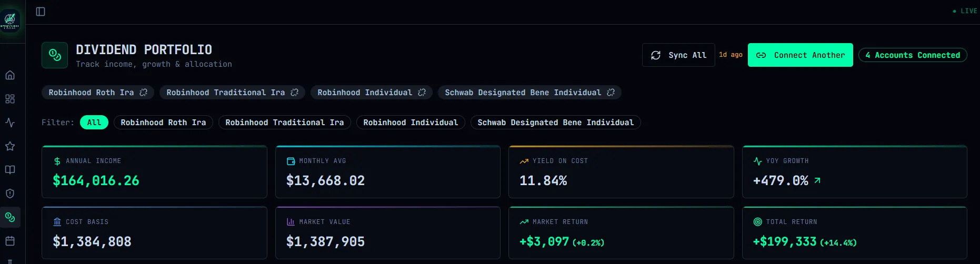This screenshot has height=264, width=980.
Task: Click the trend icon on Yield On Cost card
Action: [524, 161]
